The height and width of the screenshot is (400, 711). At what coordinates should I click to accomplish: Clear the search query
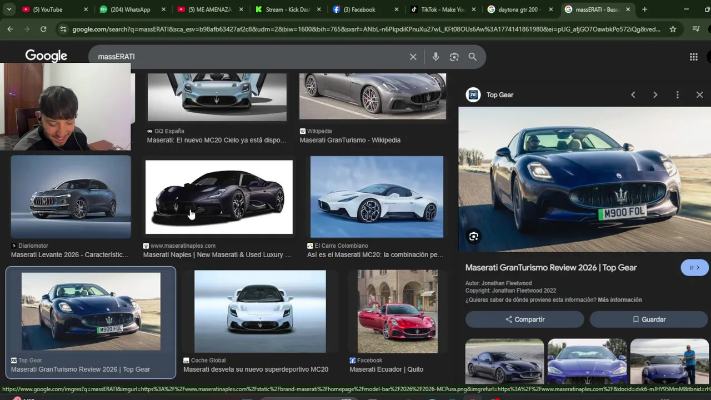tap(413, 57)
